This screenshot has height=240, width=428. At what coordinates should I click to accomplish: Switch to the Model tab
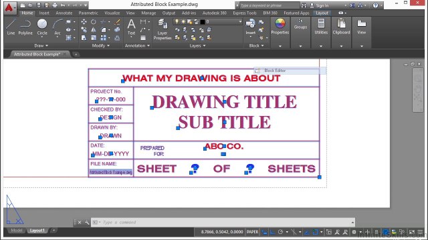click(x=16, y=230)
